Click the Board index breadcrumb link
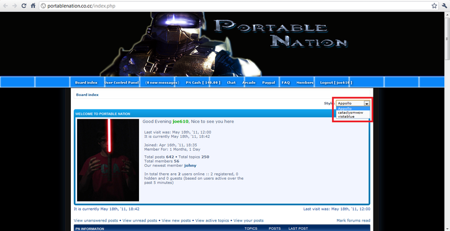Screen dimensions: 450x231 [87, 95]
